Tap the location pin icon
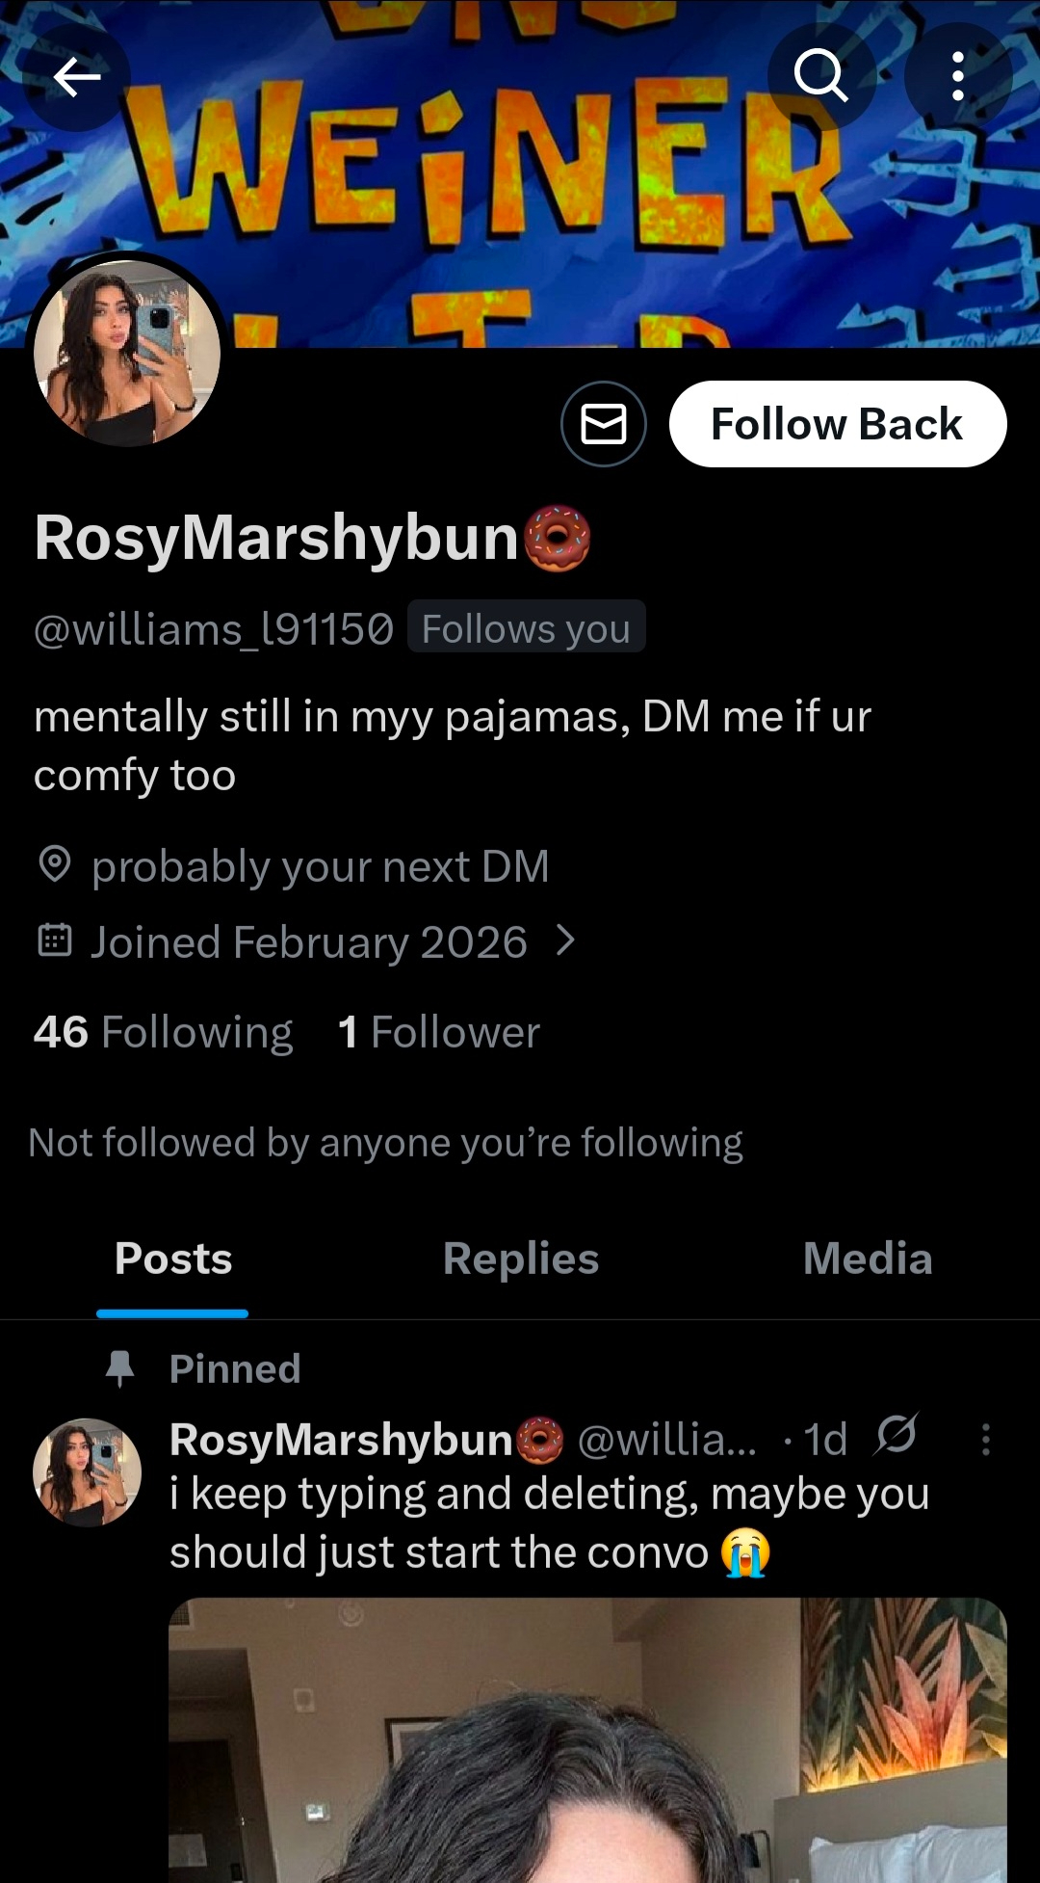This screenshot has width=1040, height=1883. 55,864
